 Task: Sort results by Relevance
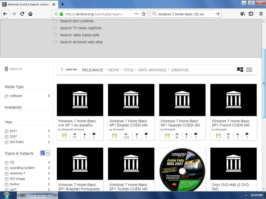[92, 70]
